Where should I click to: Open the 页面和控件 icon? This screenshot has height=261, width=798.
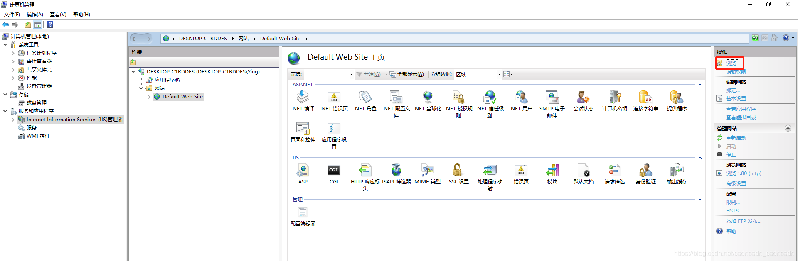[x=303, y=128]
